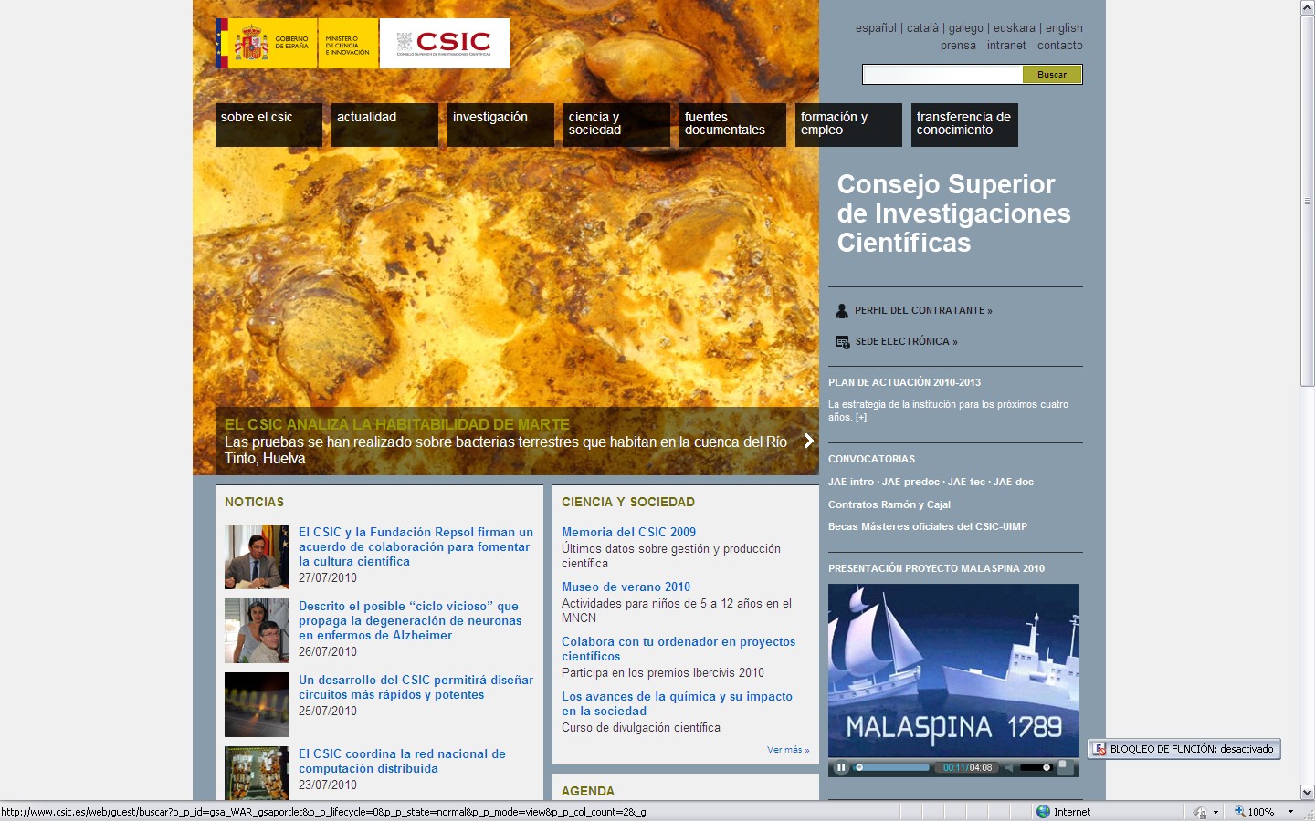Open the JAE-intro convocatoria link

click(x=851, y=483)
